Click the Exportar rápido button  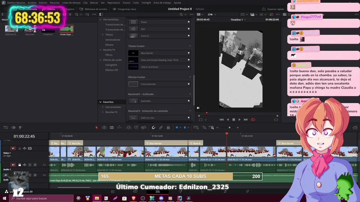(x=273, y=9)
